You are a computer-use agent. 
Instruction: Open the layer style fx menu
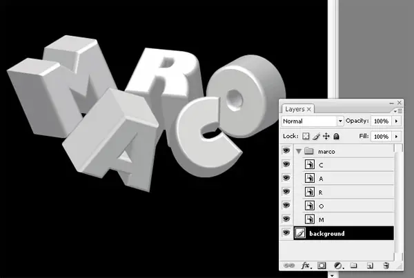304,265
